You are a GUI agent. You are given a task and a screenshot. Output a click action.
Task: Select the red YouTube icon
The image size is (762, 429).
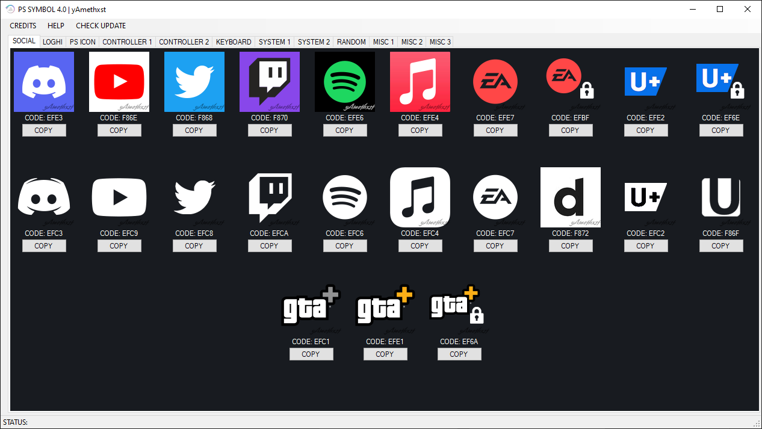(119, 82)
